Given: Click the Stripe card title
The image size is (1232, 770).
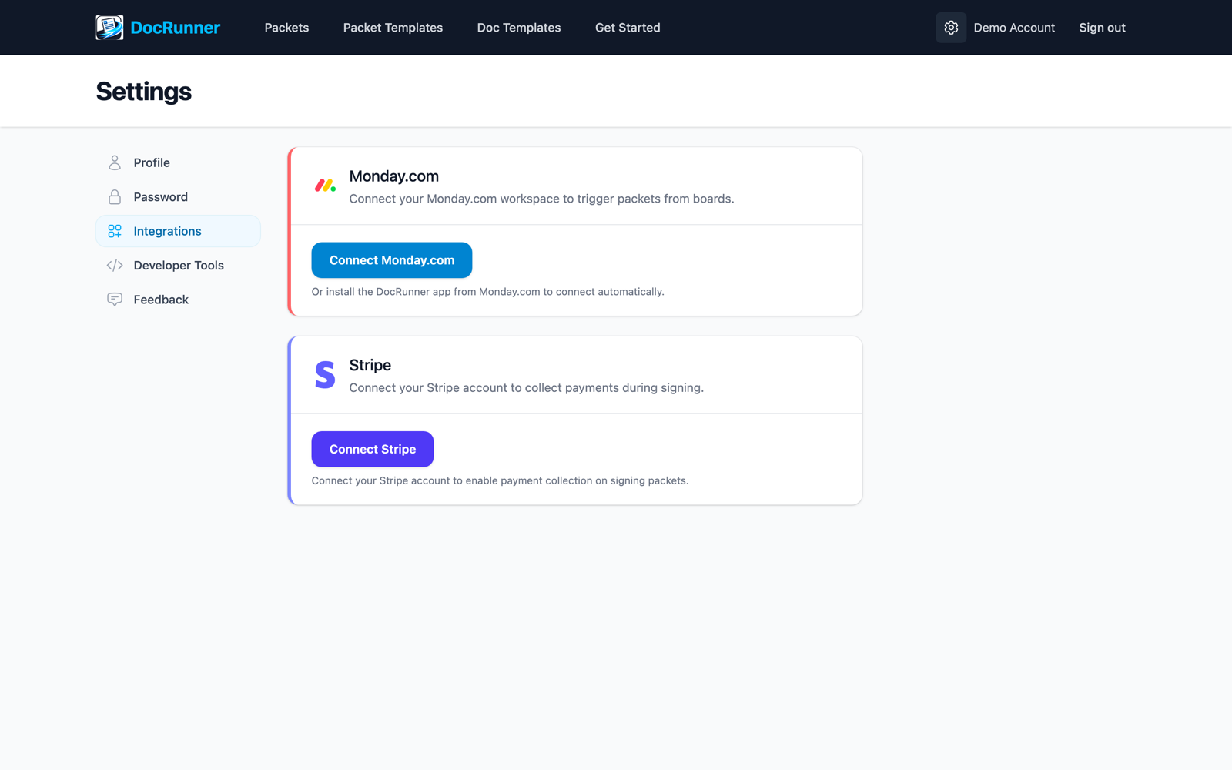Looking at the screenshot, I should [x=370, y=365].
